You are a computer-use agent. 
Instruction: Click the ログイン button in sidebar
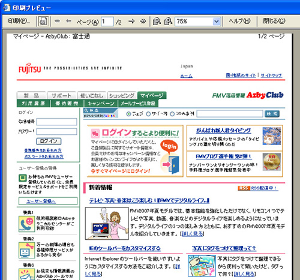(49, 141)
